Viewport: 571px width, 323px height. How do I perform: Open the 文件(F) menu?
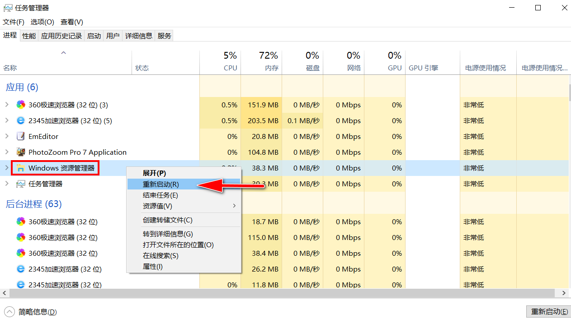(x=14, y=22)
